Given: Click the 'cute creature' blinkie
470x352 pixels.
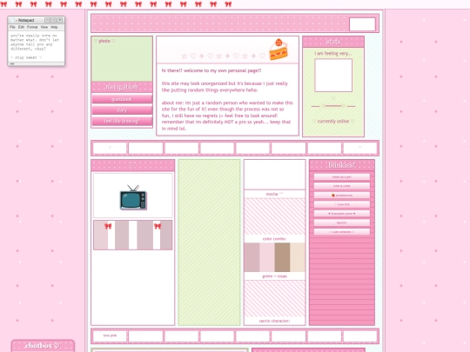Looking at the screenshot, I should coord(342,232).
